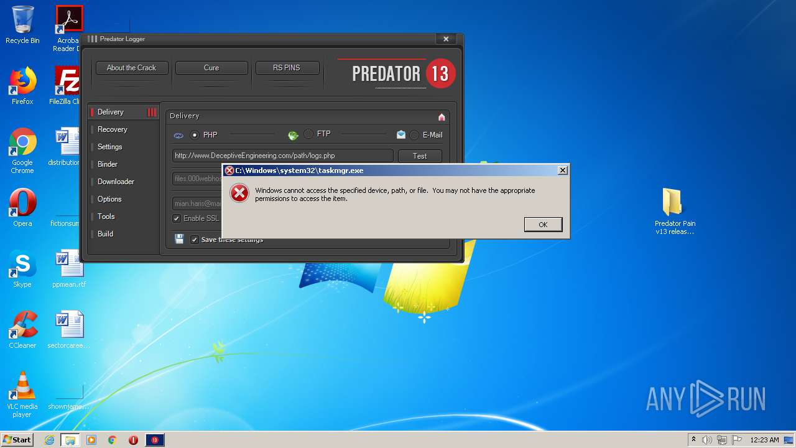This screenshot has height=448, width=796.
Task: Click Chrome icon in the taskbar
Action: [x=113, y=440]
